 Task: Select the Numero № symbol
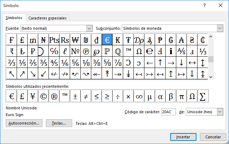(x=75, y=51)
